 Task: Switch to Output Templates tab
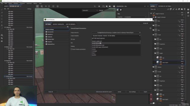[x=58, y=24]
